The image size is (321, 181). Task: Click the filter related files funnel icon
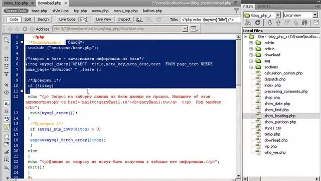click(x=236, y=11)
